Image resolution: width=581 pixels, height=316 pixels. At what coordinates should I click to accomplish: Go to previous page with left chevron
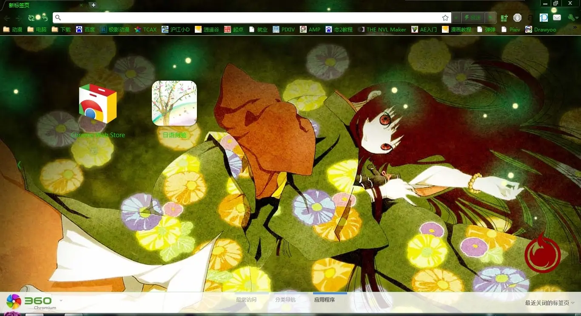19,164
